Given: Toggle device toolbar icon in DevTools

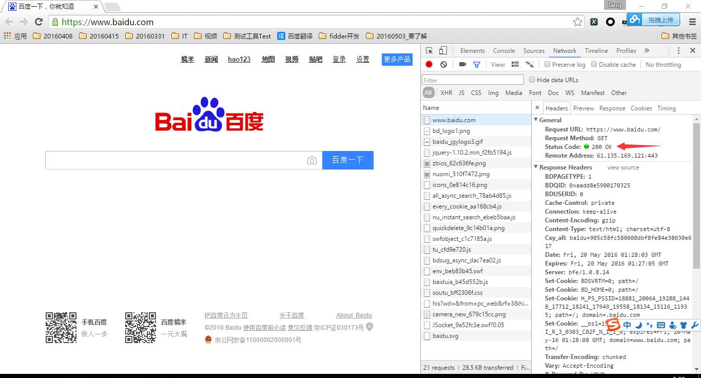Looking at the screenshot, I should click(x=443, y=50).
